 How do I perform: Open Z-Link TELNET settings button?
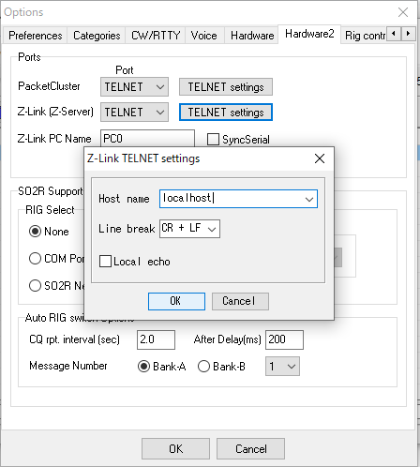[226, 113]
